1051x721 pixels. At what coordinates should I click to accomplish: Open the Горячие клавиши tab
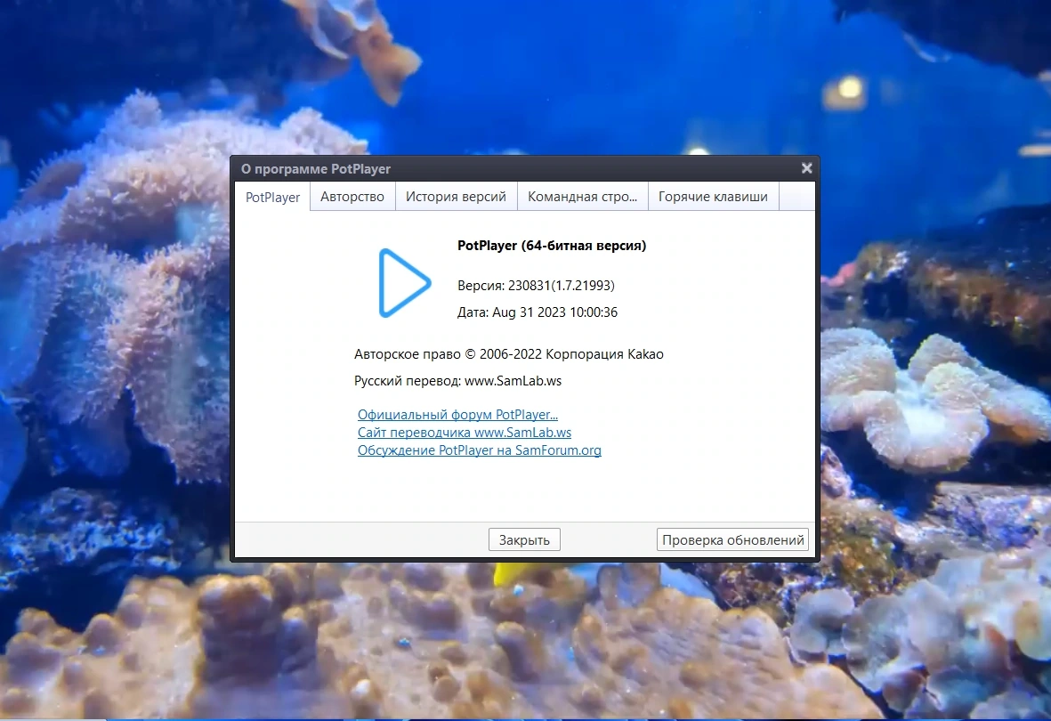[713, 197]
